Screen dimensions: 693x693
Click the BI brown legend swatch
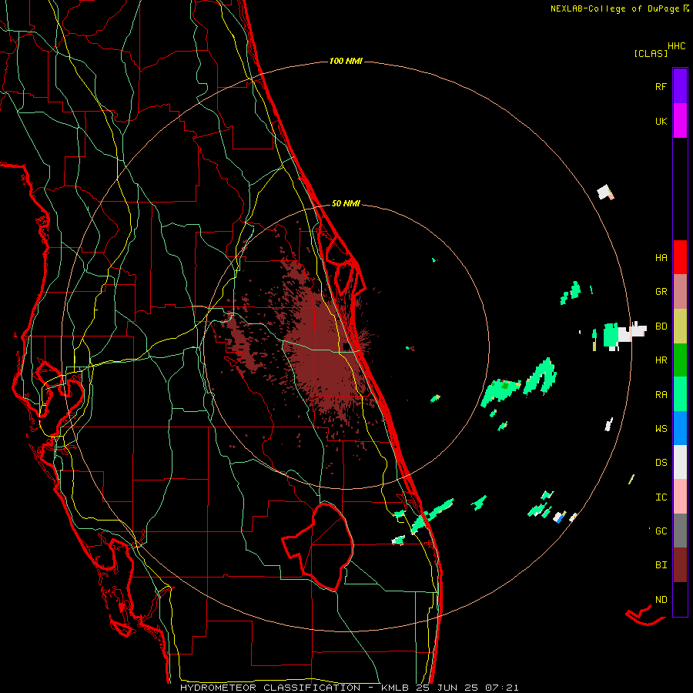[680, 565]
